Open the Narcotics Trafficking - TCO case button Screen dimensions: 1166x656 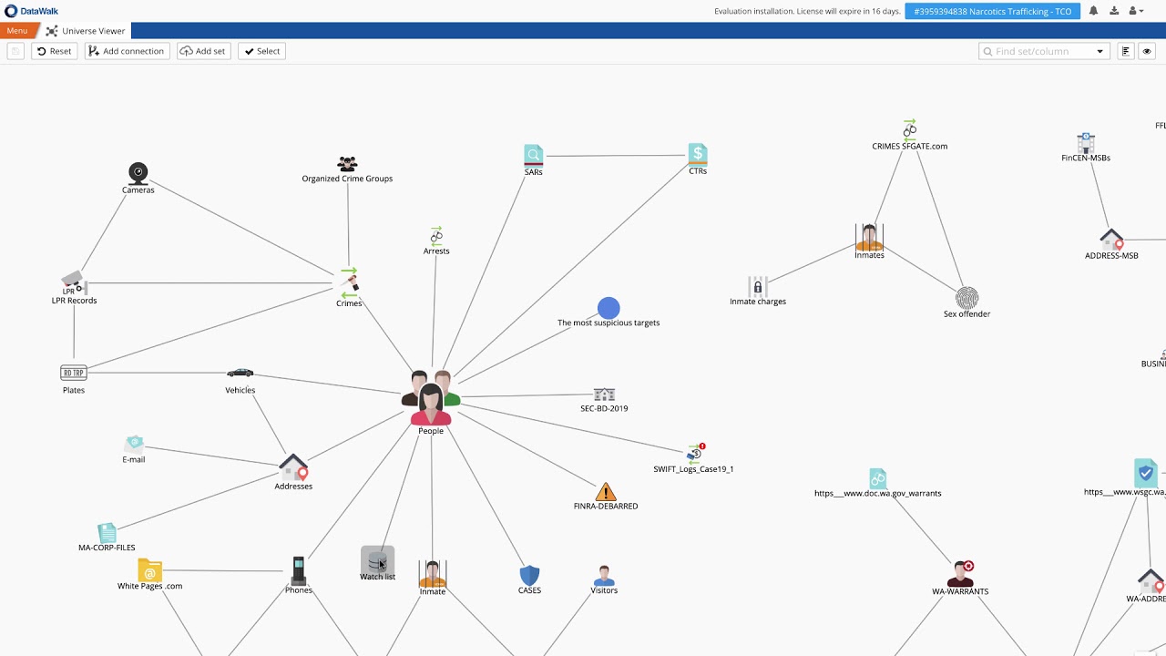[x=992, y=12]
